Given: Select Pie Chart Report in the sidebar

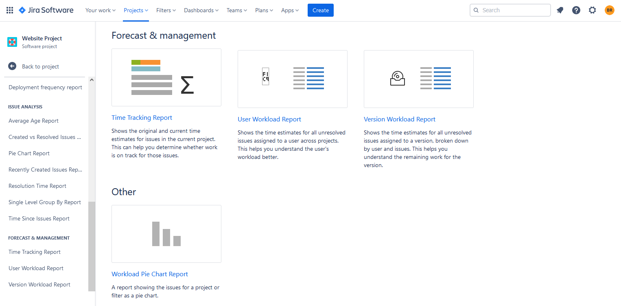Looking at the screenshot, I should pos(29,153).
